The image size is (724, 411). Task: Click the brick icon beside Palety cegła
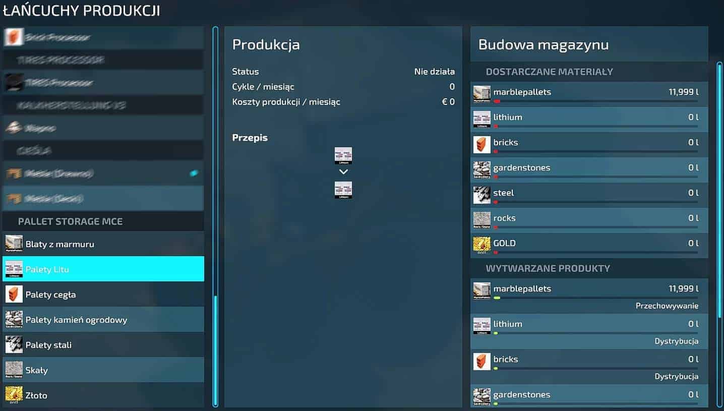pos(14,295)
